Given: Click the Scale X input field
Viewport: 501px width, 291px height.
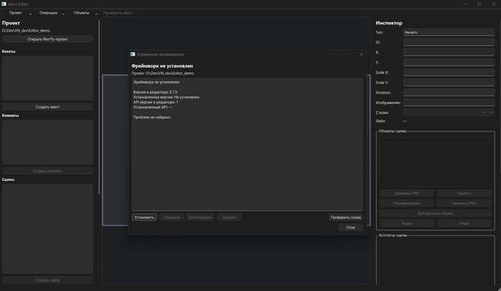Looking at the screenshot, I should click(x=449, y=72).
